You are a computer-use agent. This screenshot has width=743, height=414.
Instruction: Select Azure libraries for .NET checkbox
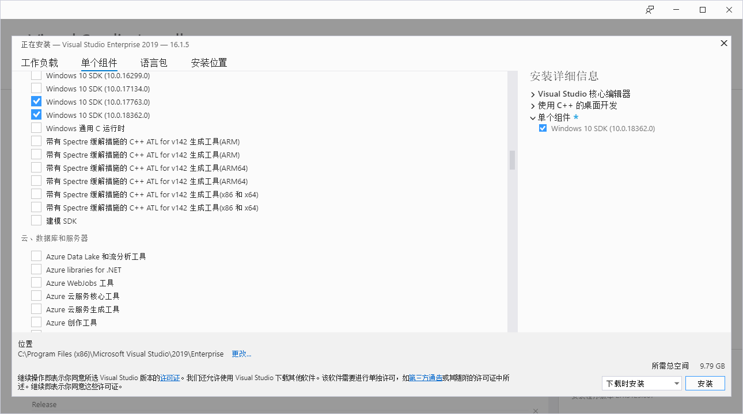pyautogui.click(x=36, y=270)
